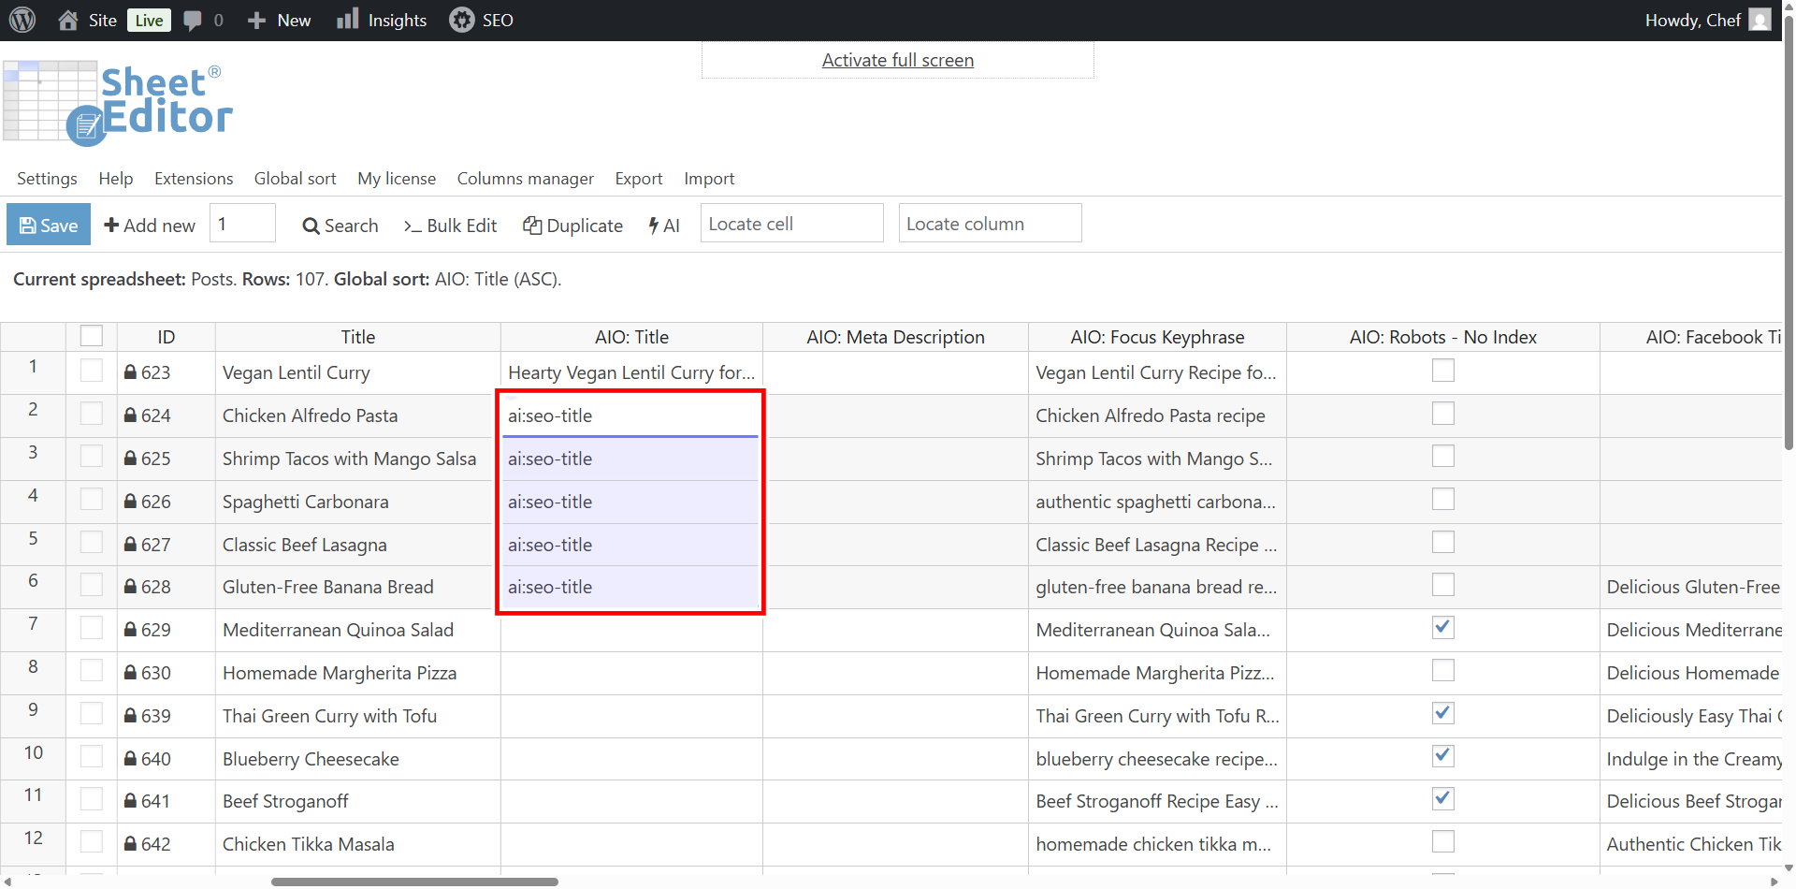Screen dimensions: 1796x889
Task: Click the Save button
Action: (x=49, y=225)
